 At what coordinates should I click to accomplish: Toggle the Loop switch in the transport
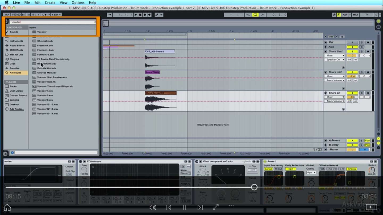point(255,15)
